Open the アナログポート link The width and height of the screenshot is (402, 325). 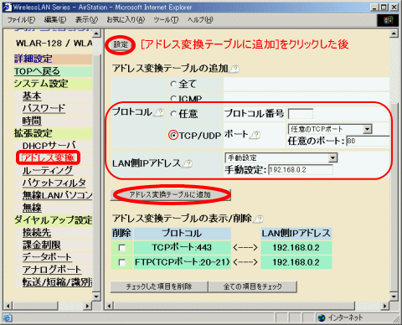tap(52, 270)
